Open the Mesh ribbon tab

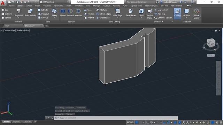coord(38,6)
